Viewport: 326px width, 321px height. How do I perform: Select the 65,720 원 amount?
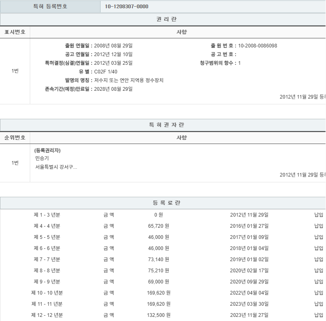click(x=158, y=226)
